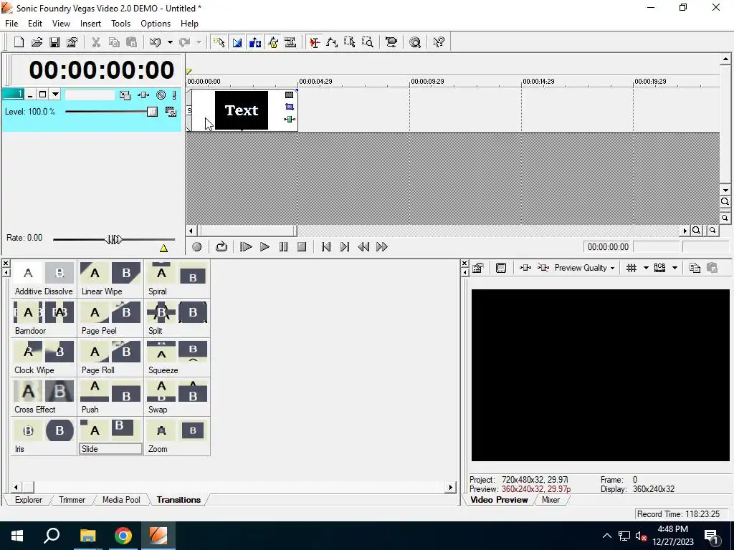The width and height of the screenshot is (734, 550).
Task: Open the File menu
Action: coord(11,24)
